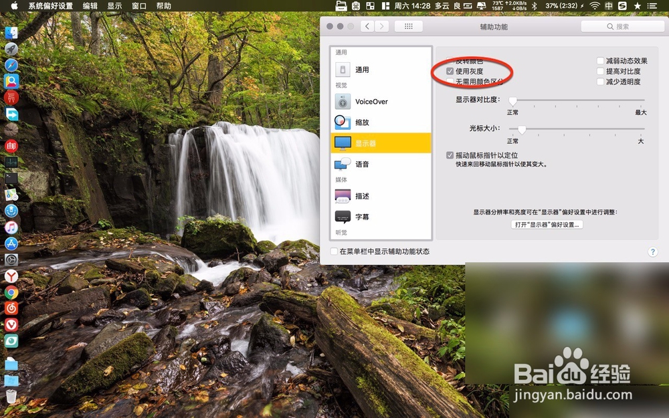Click the date and time 周六 14:28
The width and height of the screenshot is (669, 418).
pyautogui.click(x=412, y=5)
